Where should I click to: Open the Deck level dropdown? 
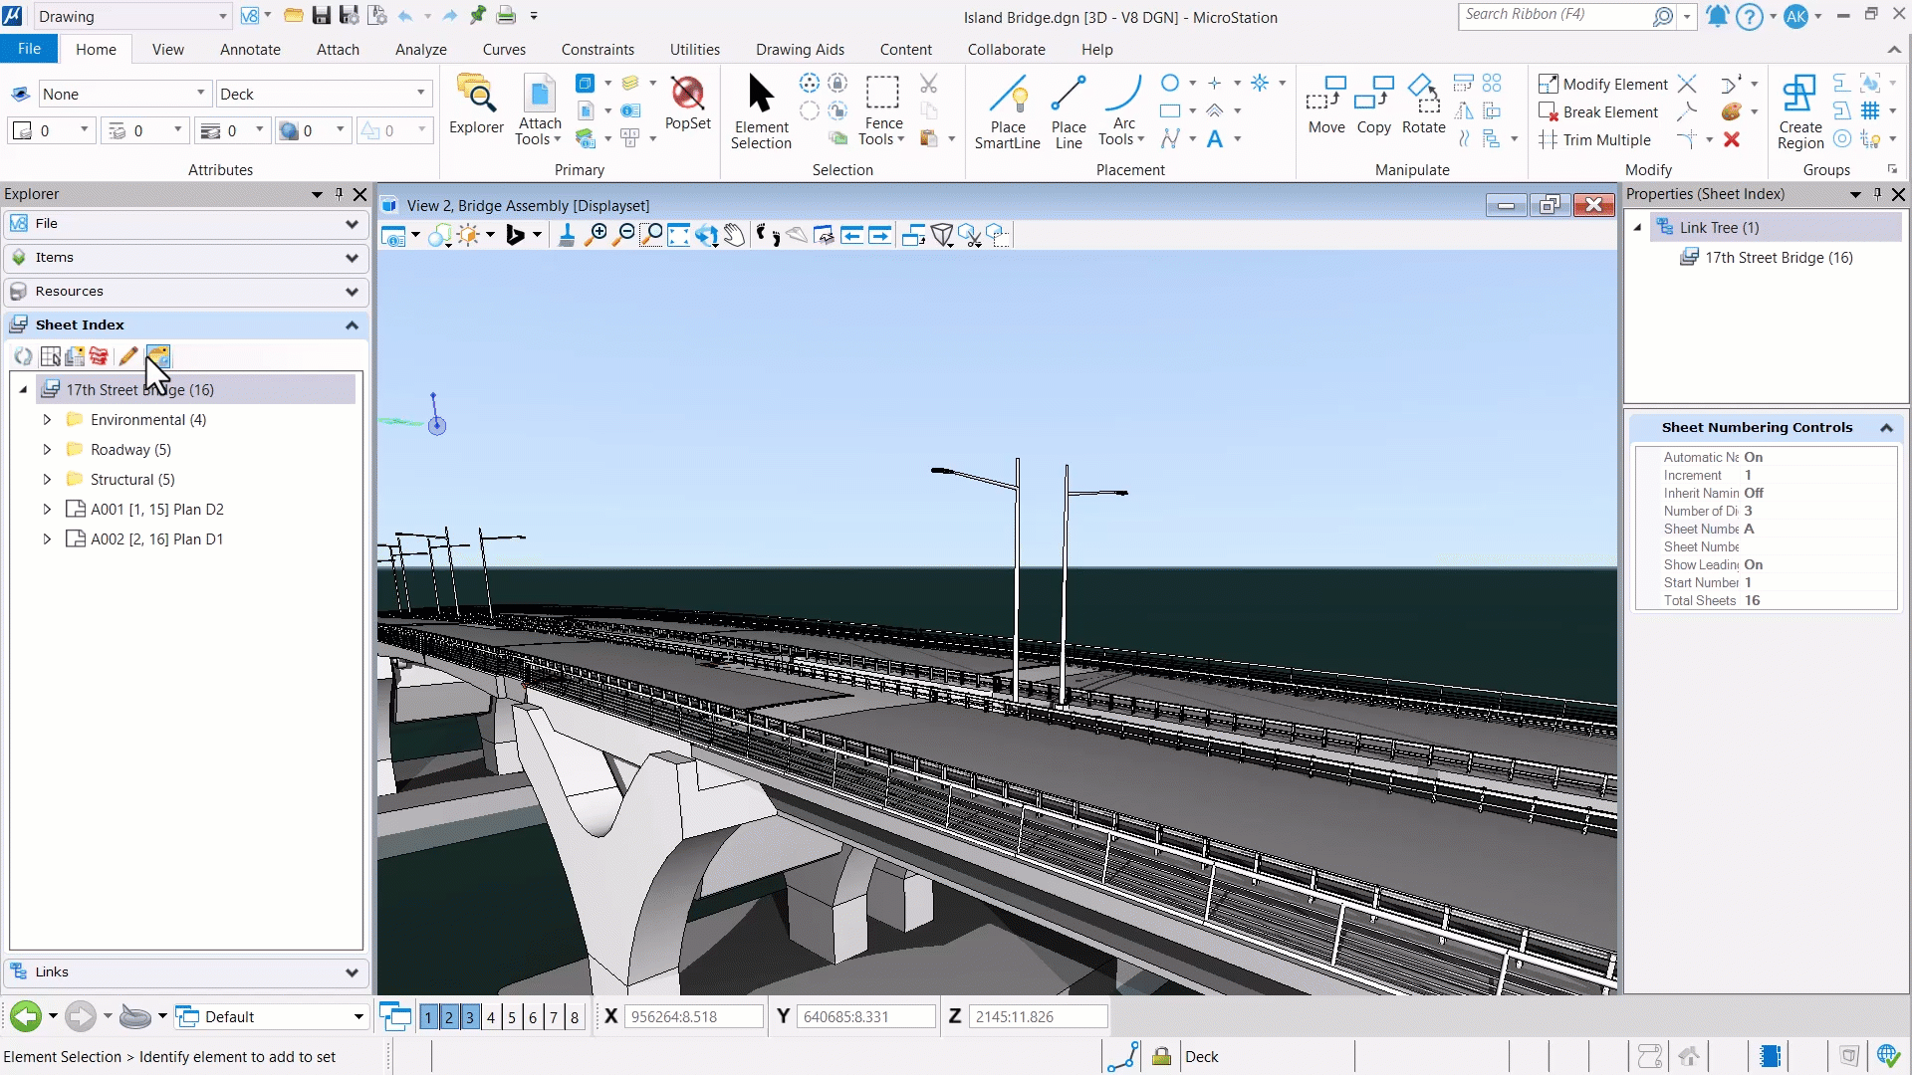[324, 94]
